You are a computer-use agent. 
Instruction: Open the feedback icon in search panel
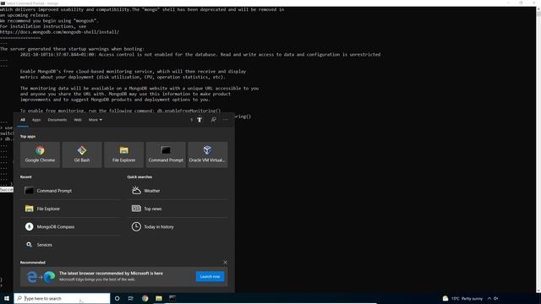tap(214, 120)
